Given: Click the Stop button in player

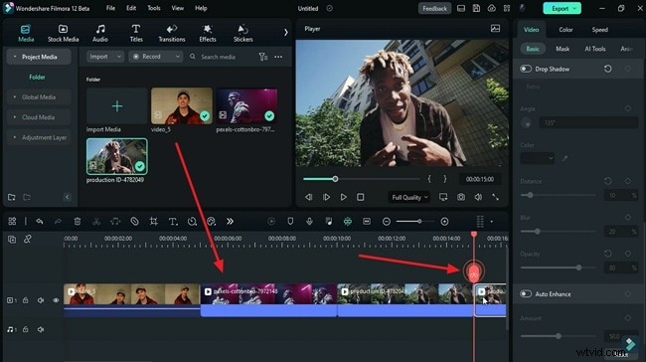Looking at the screenshot, I should (361, 198).
